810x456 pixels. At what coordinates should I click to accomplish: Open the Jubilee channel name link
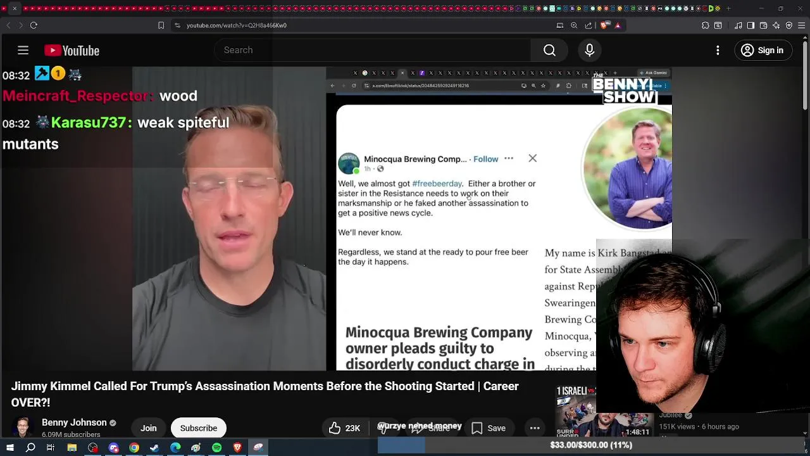[x=671, y=415]
